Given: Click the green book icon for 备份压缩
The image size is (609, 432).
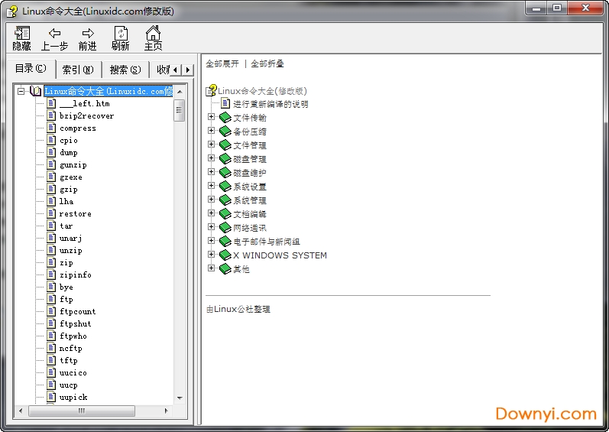Looking at the screenshot, I should (x=225, y=132).
